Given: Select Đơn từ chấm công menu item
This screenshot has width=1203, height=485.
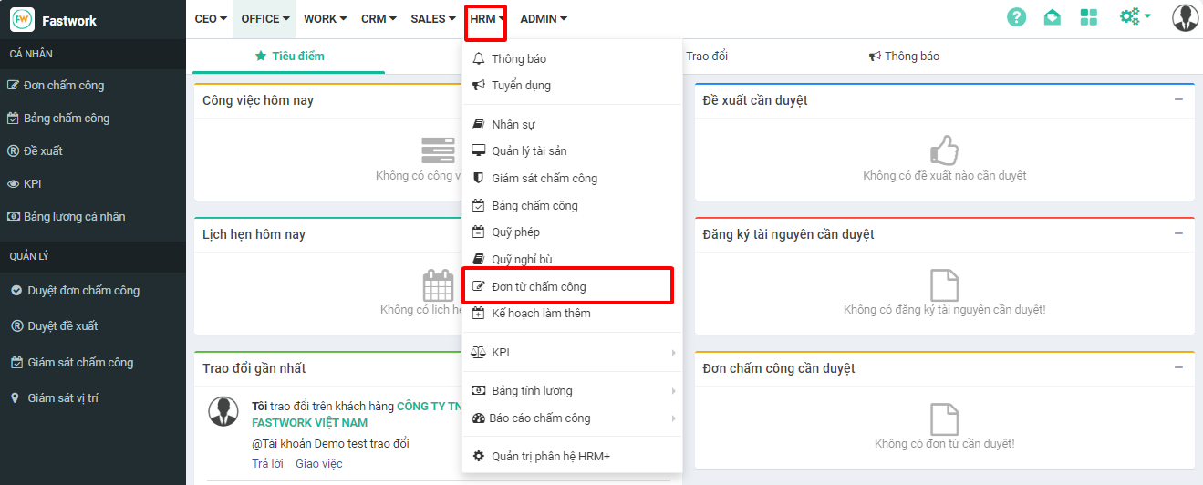Looking at the screenshot, I should click(x=538, y=286).
